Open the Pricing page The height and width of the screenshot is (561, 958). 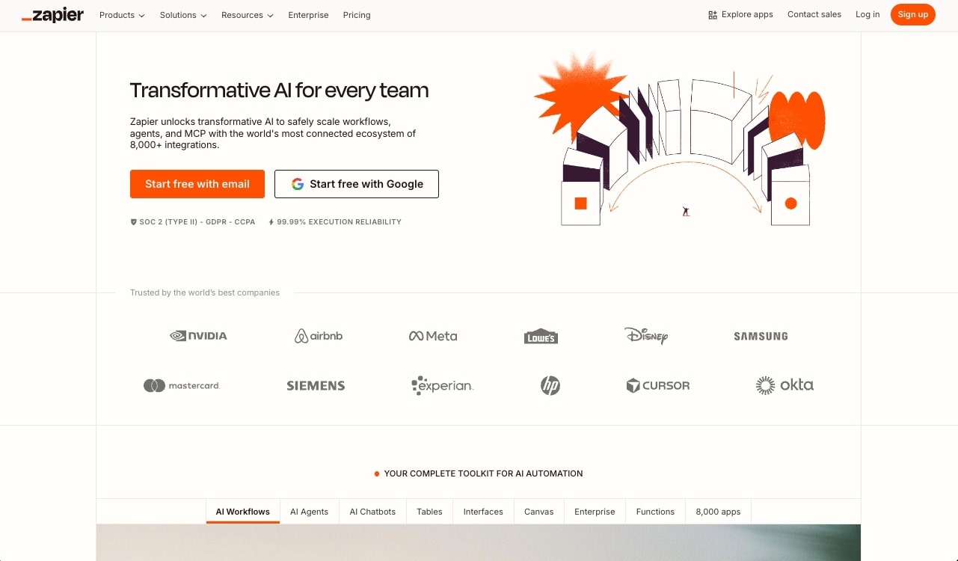tap(357, 15)
